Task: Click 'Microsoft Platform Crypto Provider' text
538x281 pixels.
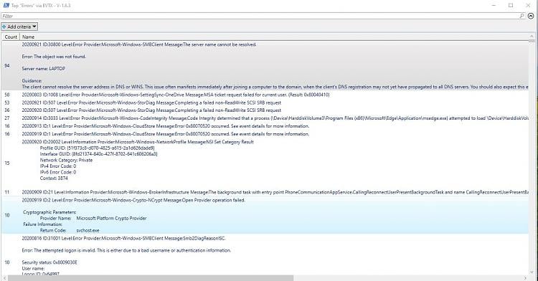Action: [111, 219]
